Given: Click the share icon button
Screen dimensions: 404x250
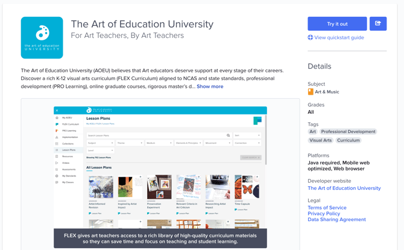Looking at the screenshot, I should [378, 23].
